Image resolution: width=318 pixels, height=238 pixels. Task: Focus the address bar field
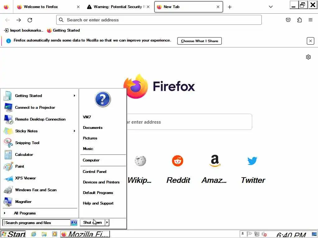coord(159,20)
